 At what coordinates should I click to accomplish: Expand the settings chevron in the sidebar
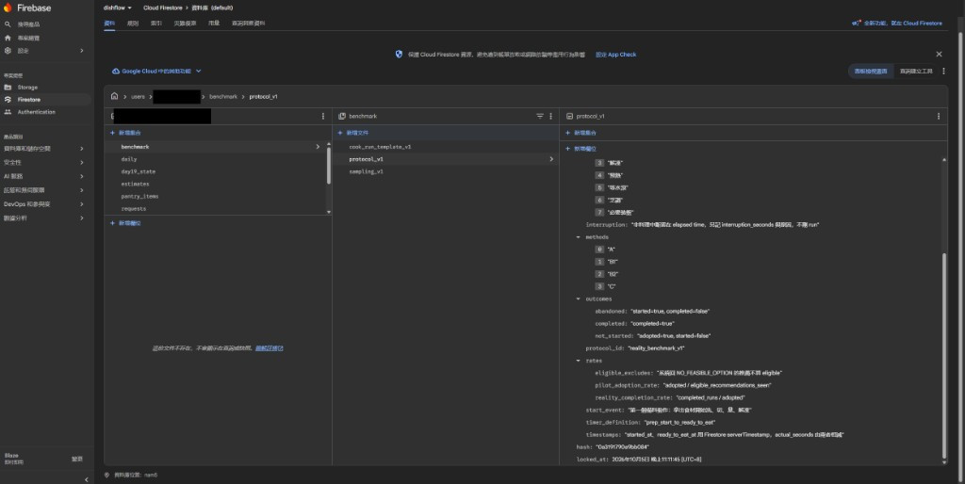pyautogui.click(x=82, y=51)
